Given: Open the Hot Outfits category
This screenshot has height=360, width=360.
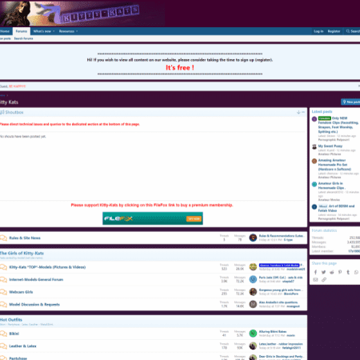Looking at the screenshot, I should [11, 319].
